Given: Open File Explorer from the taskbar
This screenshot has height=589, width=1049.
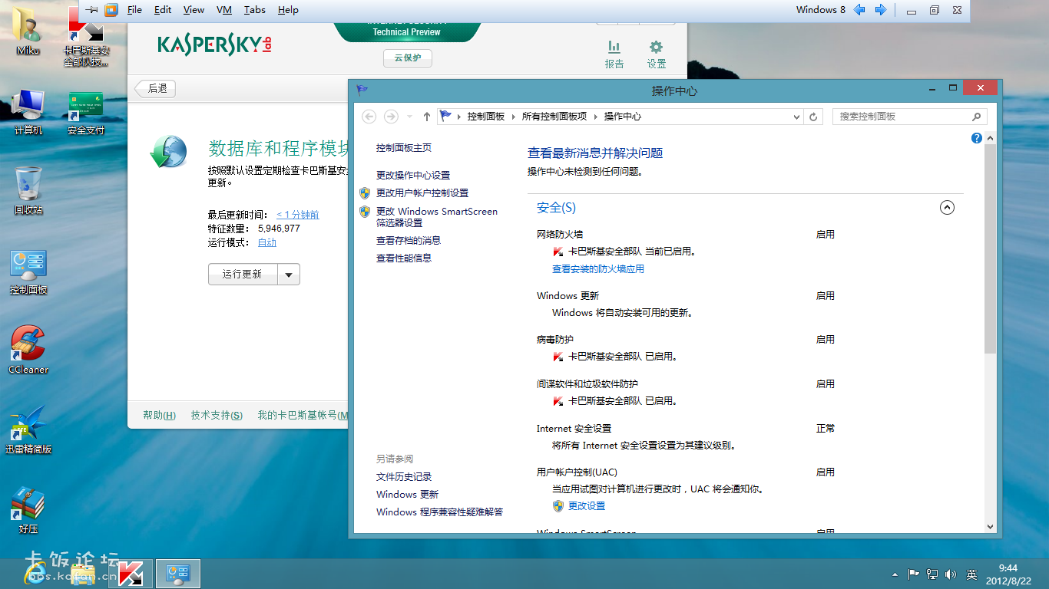Looking at the screenshot, I should (x=83, y=574).
